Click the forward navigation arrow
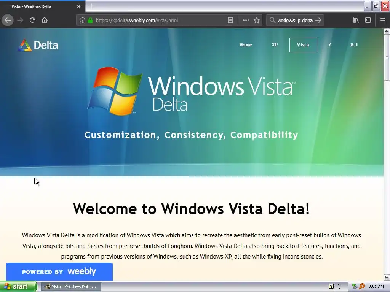The height and width of the screenshot is (292, 390). click(20, 20)
